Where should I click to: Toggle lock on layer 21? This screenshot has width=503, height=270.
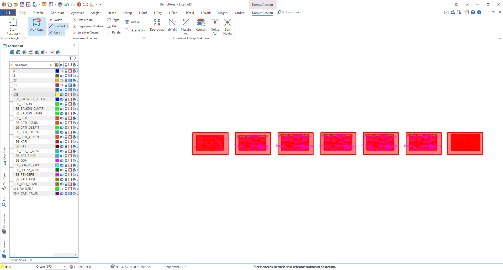pyautogui.click(x=66, y=76)
